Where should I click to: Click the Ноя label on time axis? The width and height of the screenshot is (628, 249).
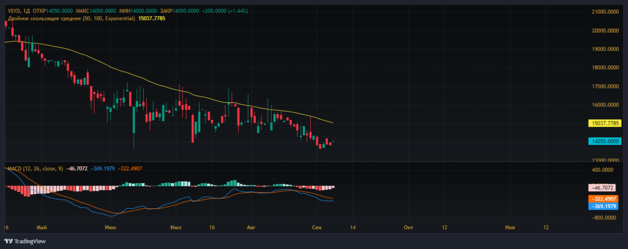(510, 228)
